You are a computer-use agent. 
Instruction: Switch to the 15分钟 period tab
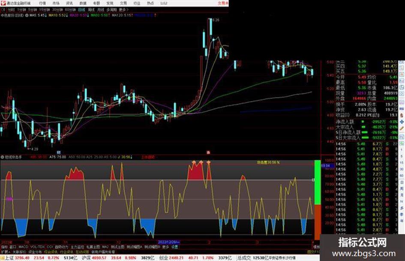pos(45,10)
